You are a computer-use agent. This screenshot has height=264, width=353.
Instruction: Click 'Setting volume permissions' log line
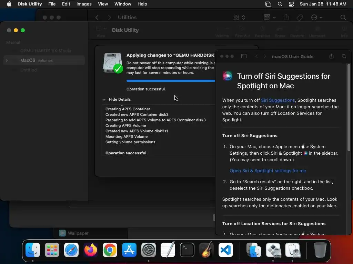click(x=130, y=142)
